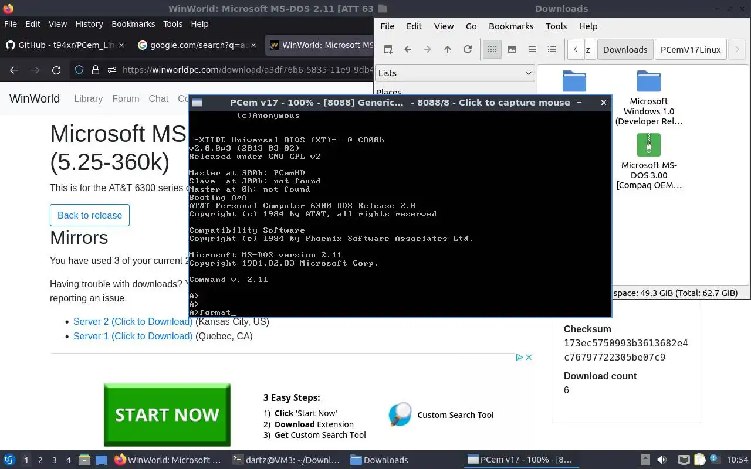Switch to WinWorld MS-DOS browser tab
The height and width of the screenshot is (469, 751).
tap(320, 45)
